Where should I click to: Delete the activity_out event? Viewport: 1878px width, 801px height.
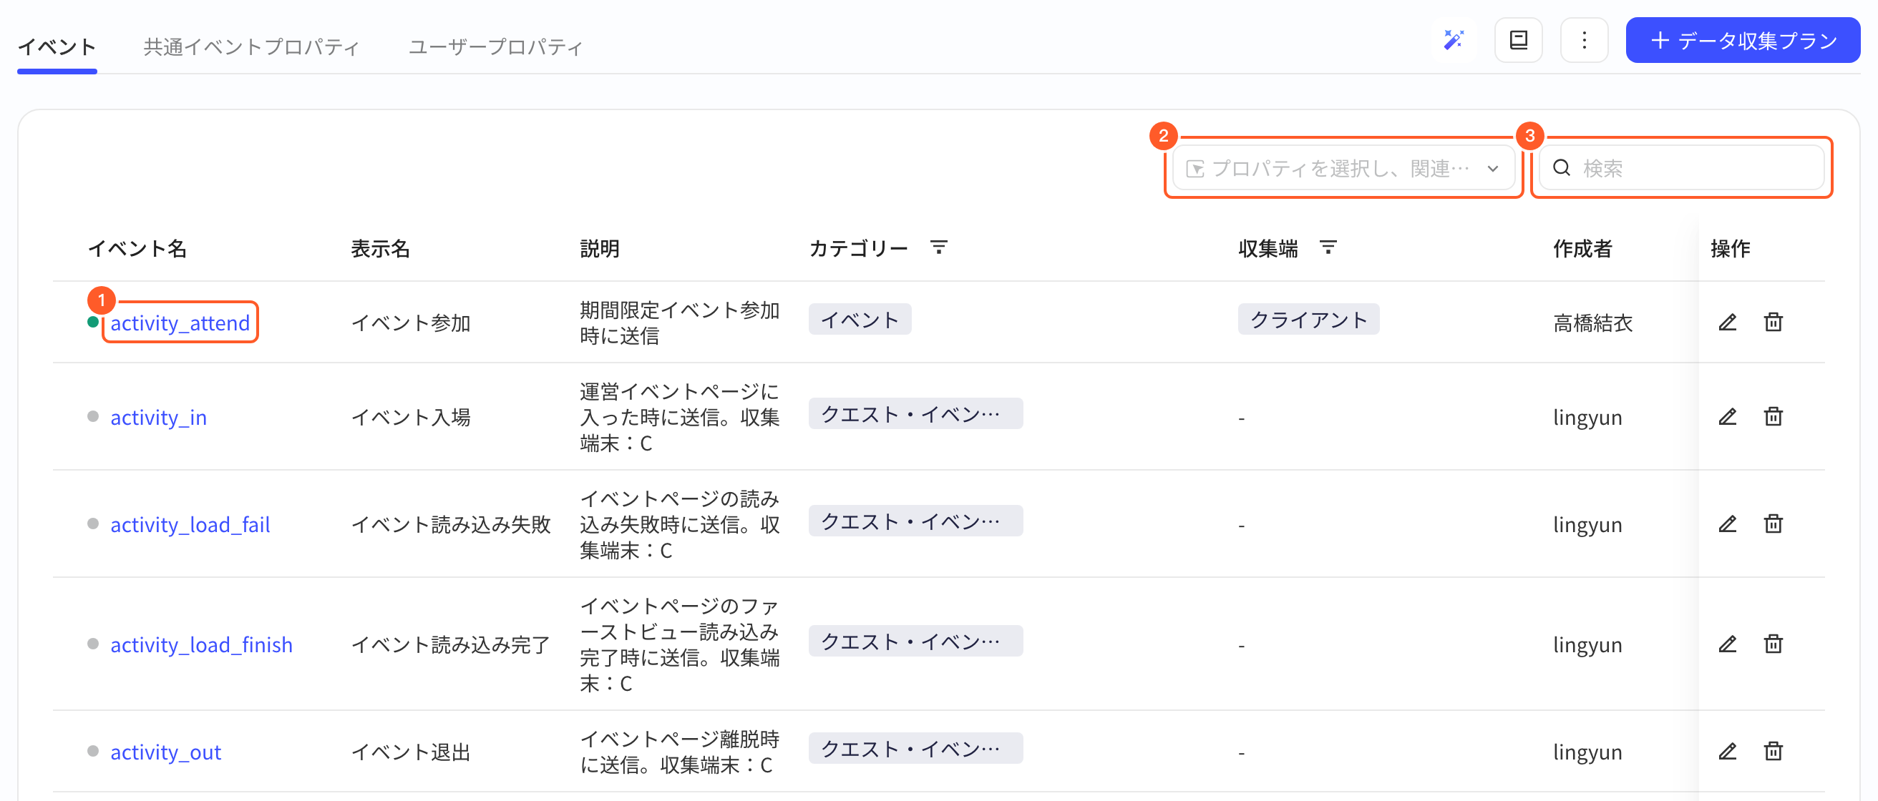1773,751
